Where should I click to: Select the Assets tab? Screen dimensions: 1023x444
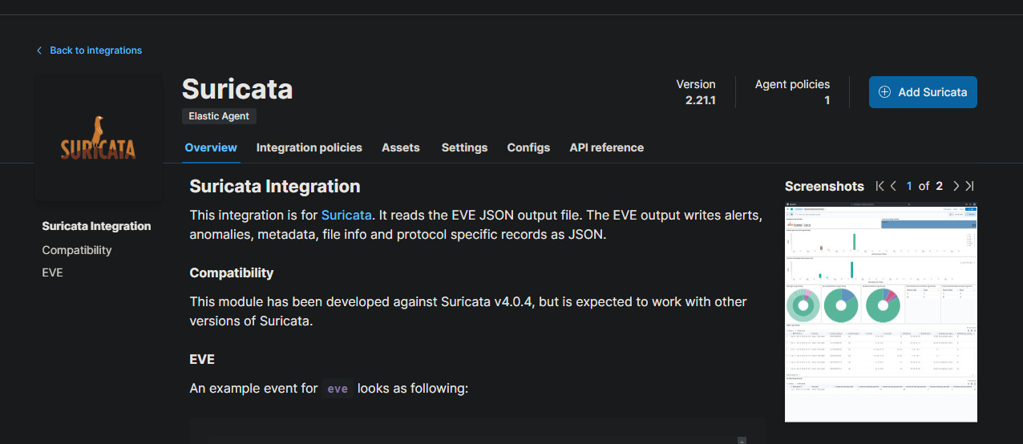pyautogui.click(x=401, y=147)
